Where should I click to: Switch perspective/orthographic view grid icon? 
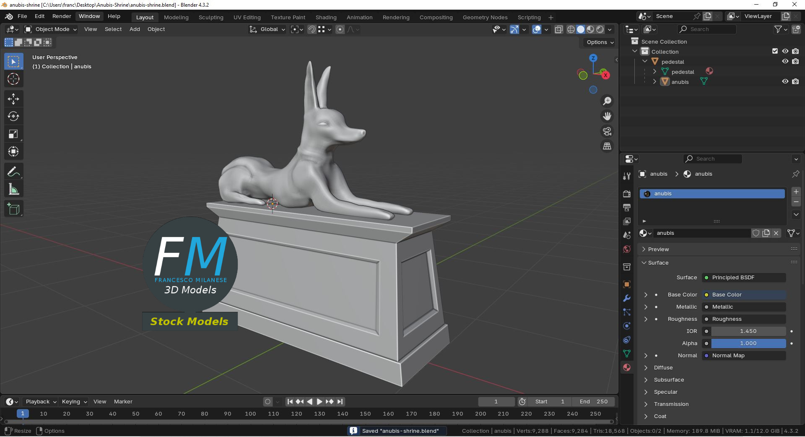coord(607,146)
